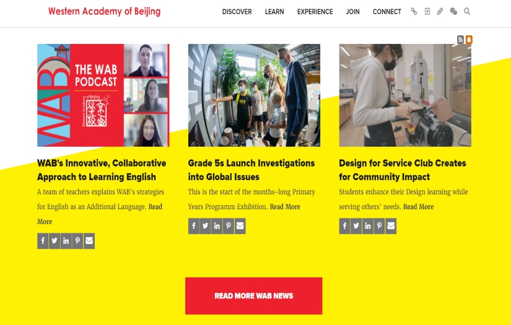Open the EXPERIENCE menu
This screenshot has height=325, width=511.
pyautogui.click(x=315, y=12)
